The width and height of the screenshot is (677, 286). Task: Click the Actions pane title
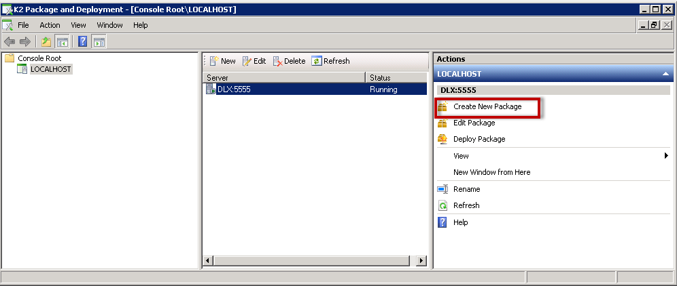[x=451, y=59]
